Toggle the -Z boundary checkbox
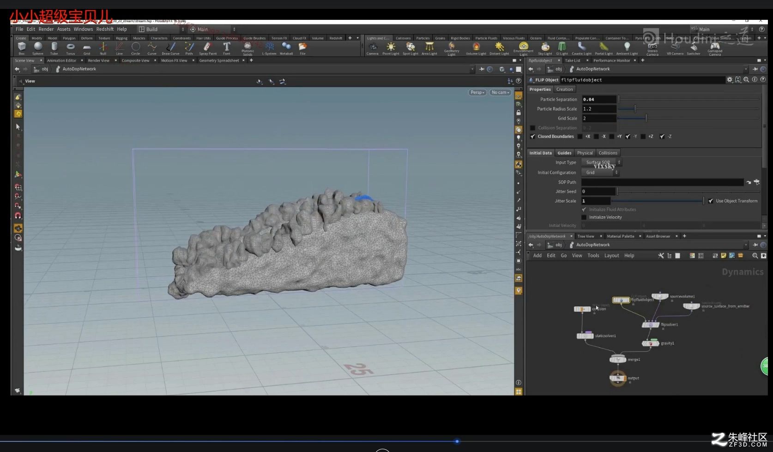This screenshot has width=773, height=452. coord(663,137)
